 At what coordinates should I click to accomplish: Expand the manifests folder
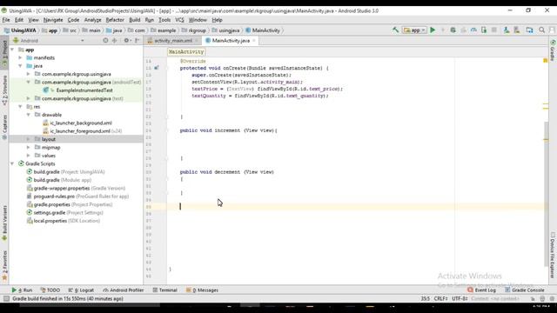pos(20,57)
